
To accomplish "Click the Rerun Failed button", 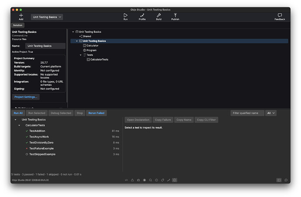I will tap(96, 113).
